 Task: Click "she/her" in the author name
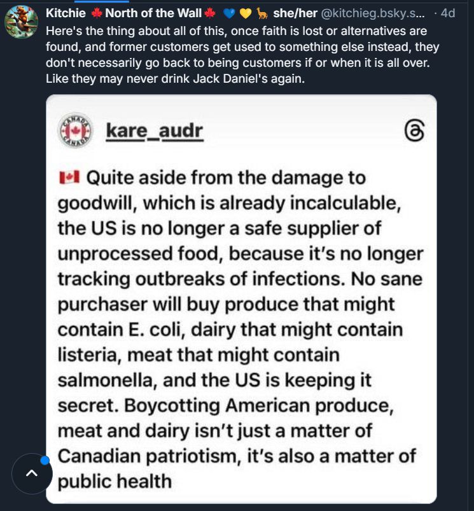(x=295, y=13)
